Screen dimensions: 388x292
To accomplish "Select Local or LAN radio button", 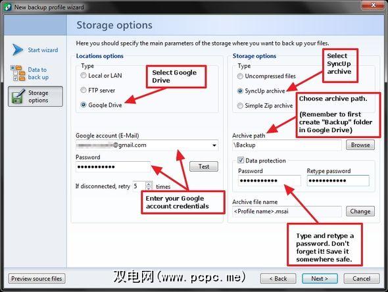I will (x=84, y=76).
